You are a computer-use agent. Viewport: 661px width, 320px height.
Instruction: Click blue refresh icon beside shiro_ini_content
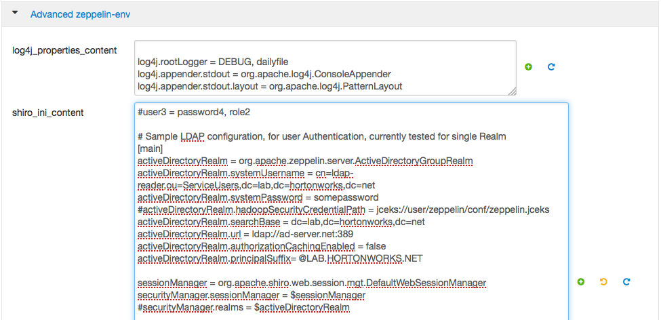click(626, 281)
